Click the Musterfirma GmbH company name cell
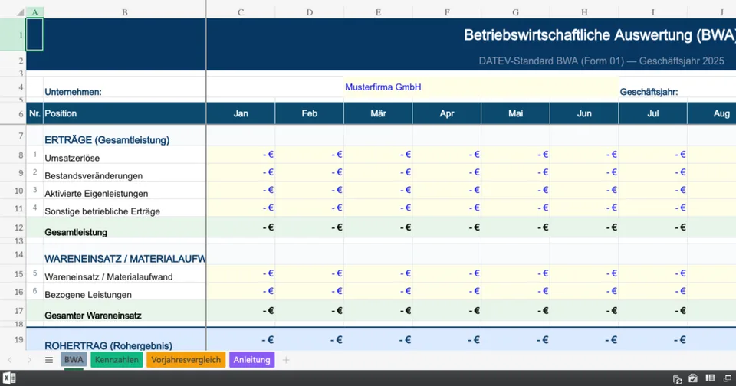This screenshot has height=386, width=736. pyautogui.click(x=481, y=87)
